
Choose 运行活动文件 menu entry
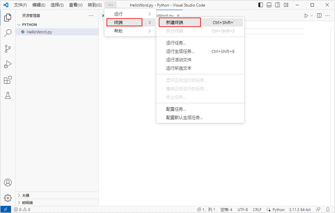200,60
